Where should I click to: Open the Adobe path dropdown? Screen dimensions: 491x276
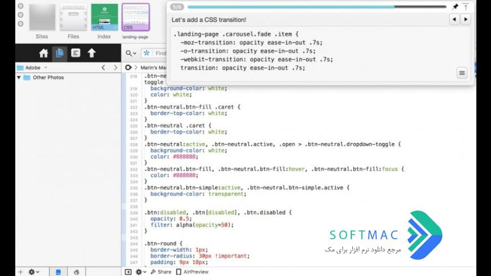(46, 67)
